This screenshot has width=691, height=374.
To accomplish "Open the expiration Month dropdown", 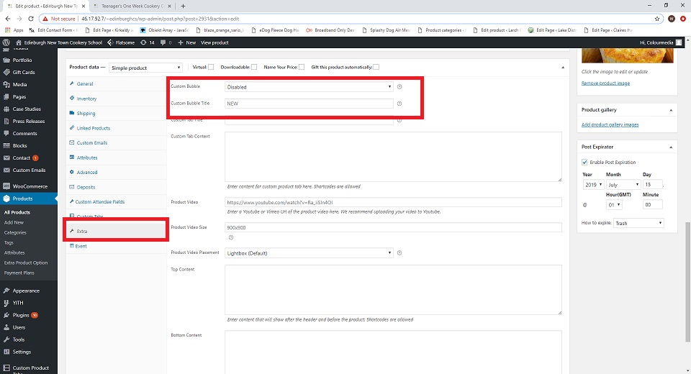I will (623, 185).
